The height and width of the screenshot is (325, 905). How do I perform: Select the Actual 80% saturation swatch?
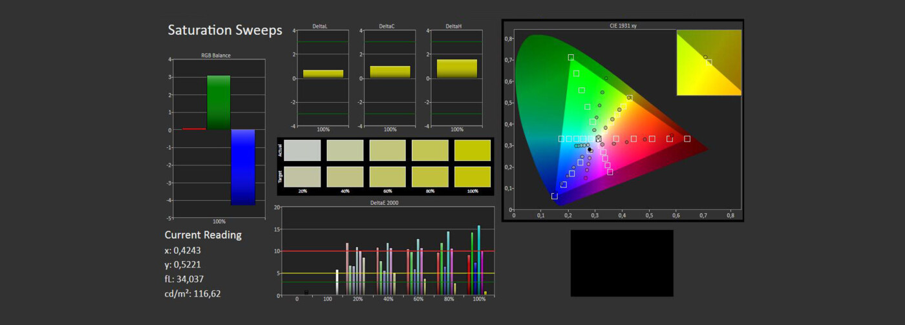pos(430,150)
